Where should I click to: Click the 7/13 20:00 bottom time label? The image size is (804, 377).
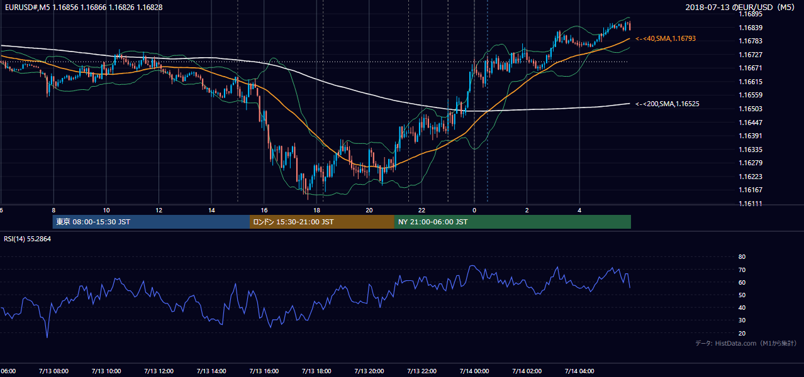pos(369,371)
